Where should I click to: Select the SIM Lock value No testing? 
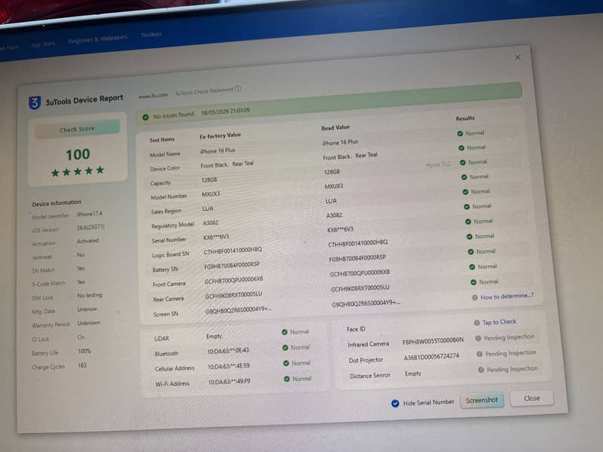tap(90, 295)
